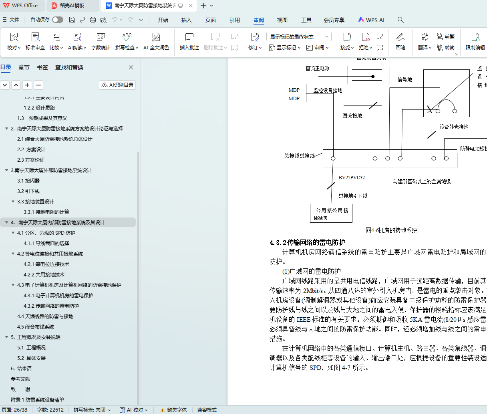Close the navigation pane
487x414 pixels.
tap(131, 67)
